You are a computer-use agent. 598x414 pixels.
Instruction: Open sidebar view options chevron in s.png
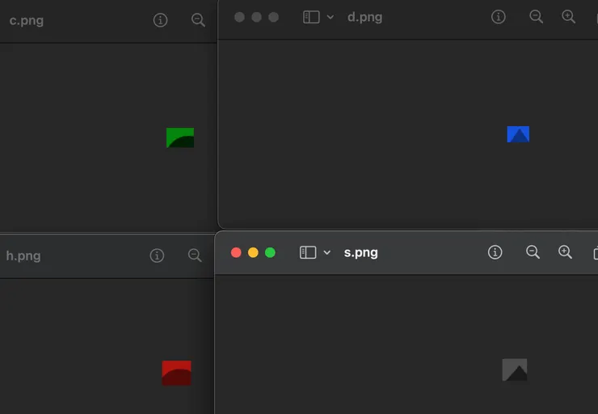(x=327, y=252)
